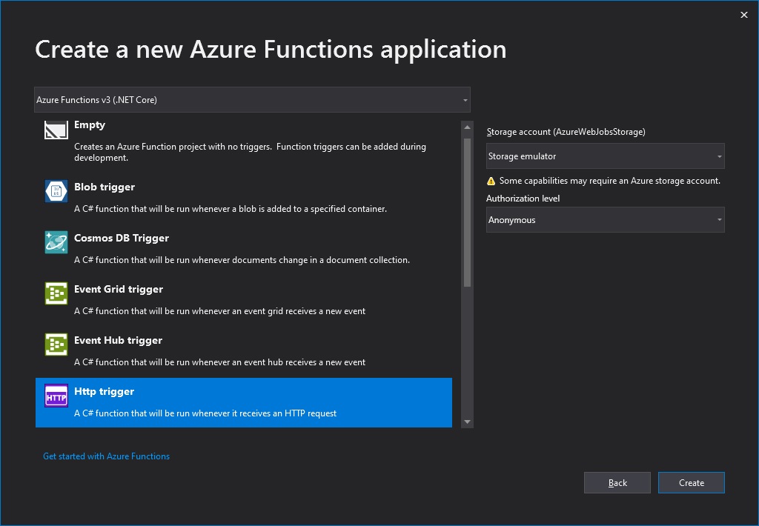Image resolution: width=759 pixels, height=526 pixels.
Task: Open the Authorization level dropdown
Action: click(605, 220)
